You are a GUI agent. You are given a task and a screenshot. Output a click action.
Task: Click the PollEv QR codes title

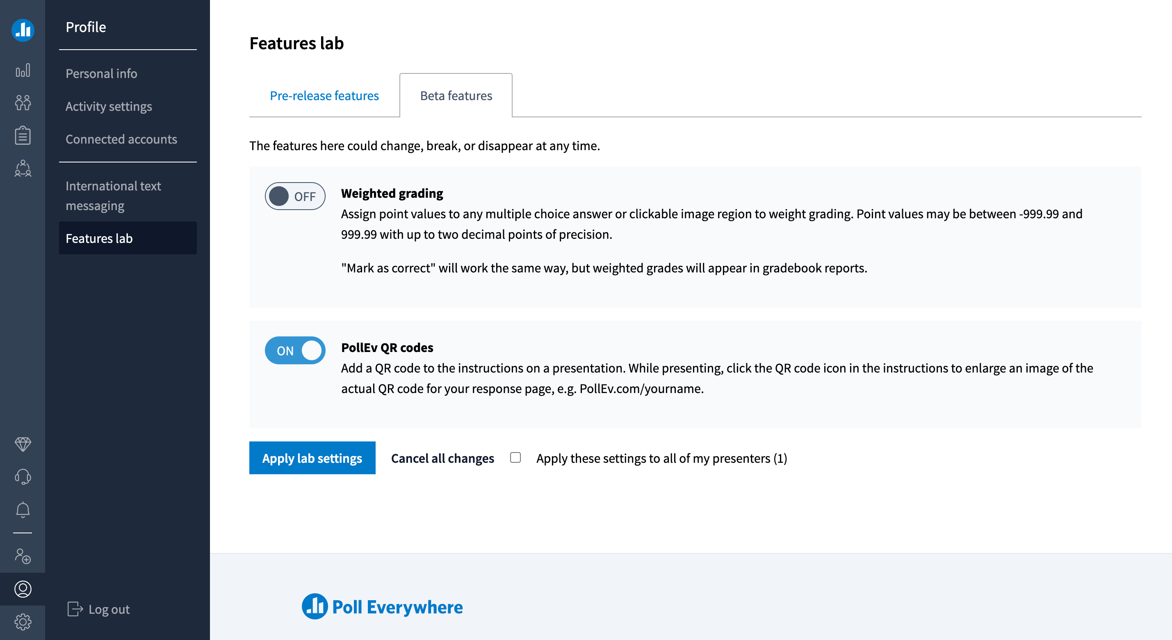tap(387, 347)
